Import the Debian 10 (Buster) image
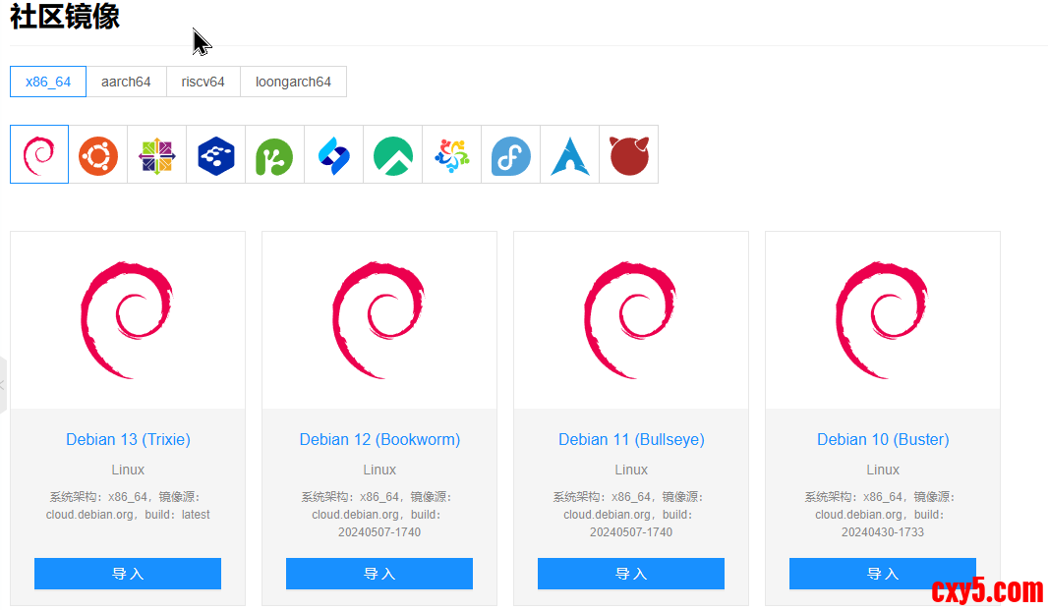 click(x=883, y=574)
